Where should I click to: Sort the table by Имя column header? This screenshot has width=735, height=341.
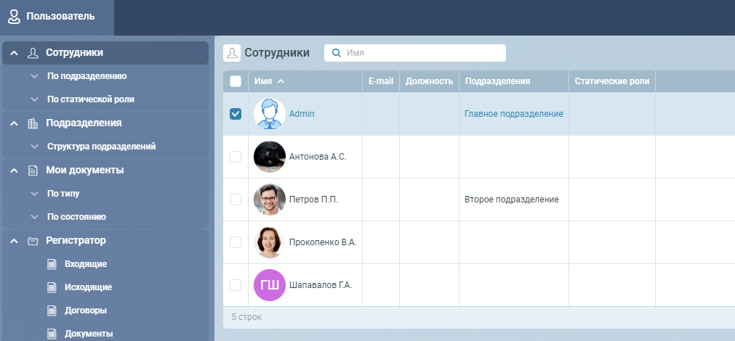point(263,81)
